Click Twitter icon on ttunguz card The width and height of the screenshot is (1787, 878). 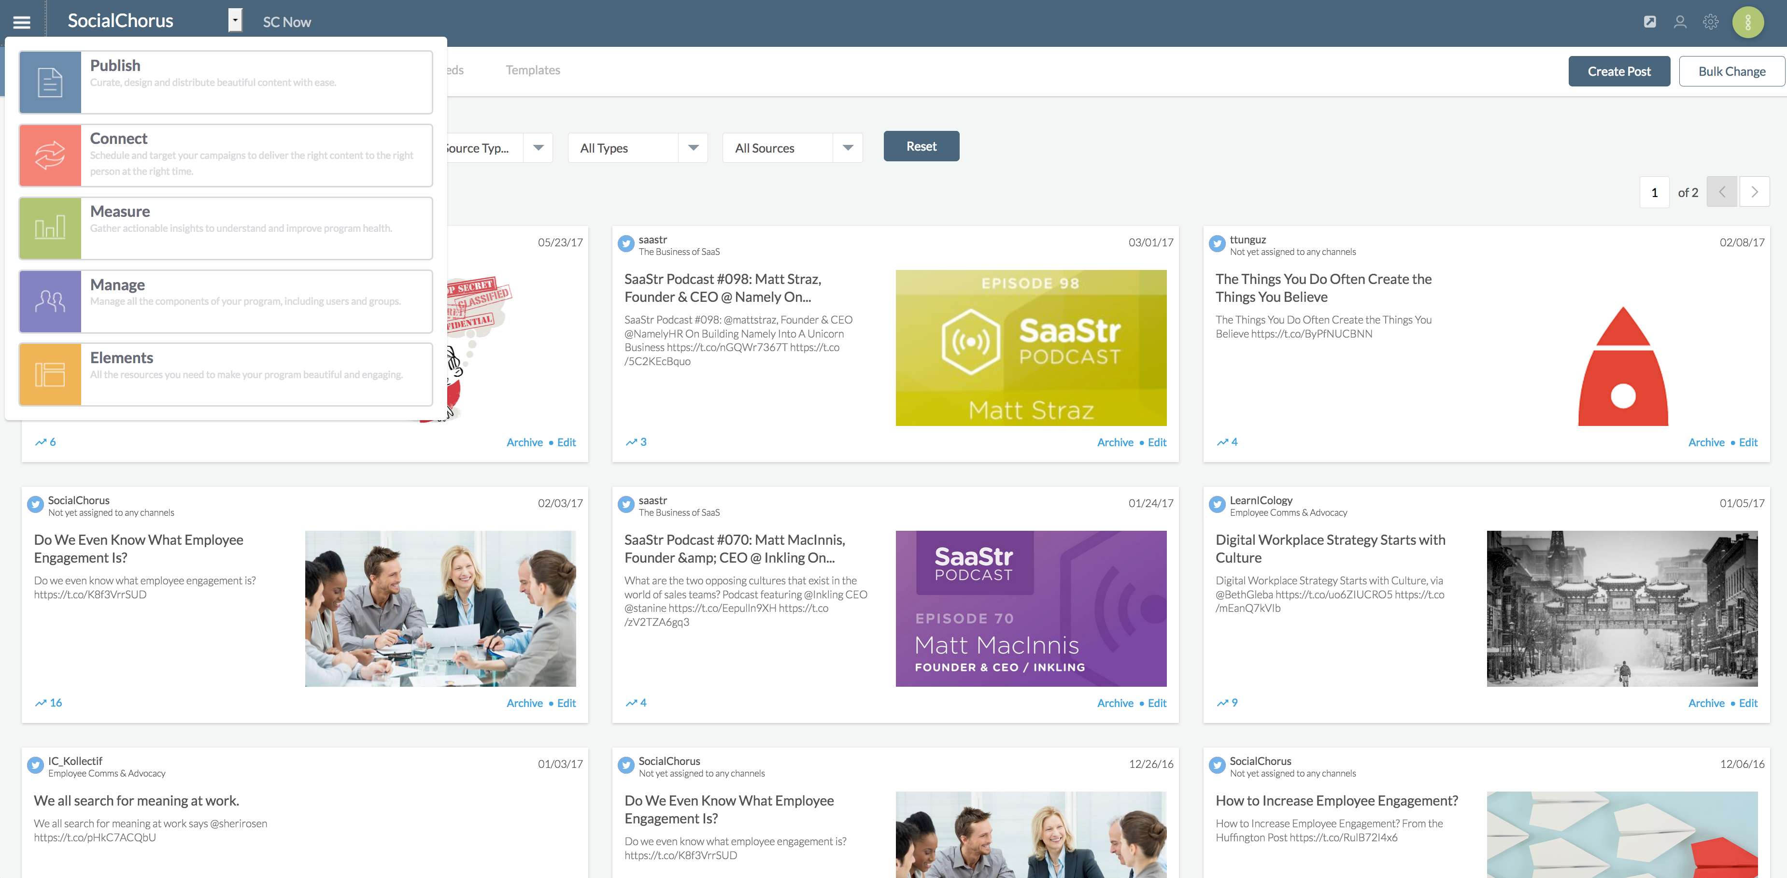click(x=1217, y=243)
